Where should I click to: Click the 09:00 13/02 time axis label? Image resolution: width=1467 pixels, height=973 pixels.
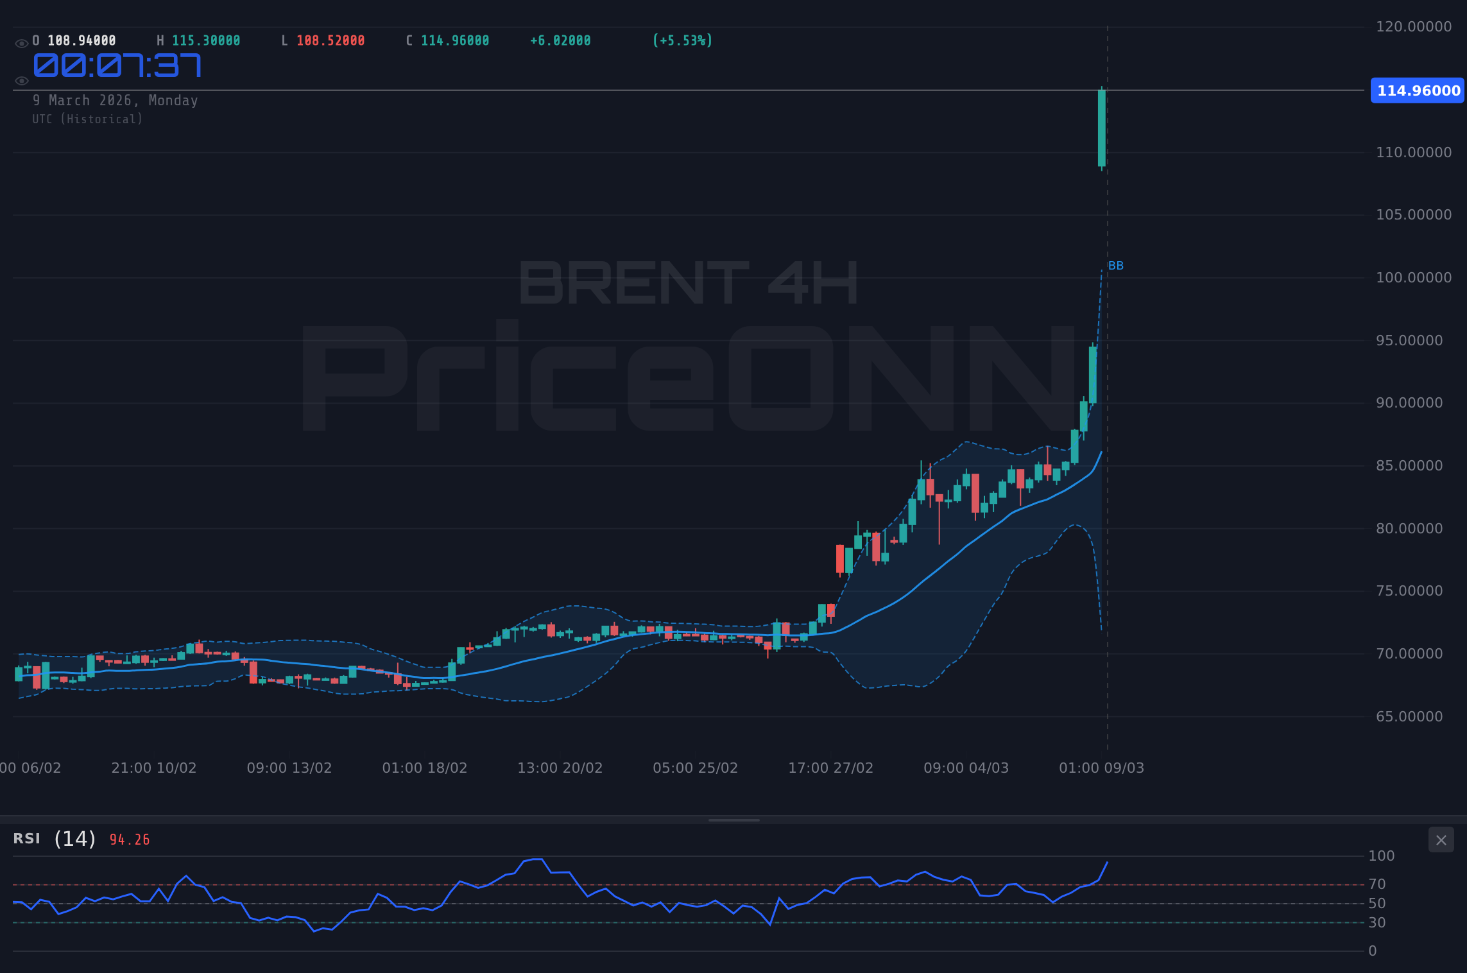click(289, 768)
